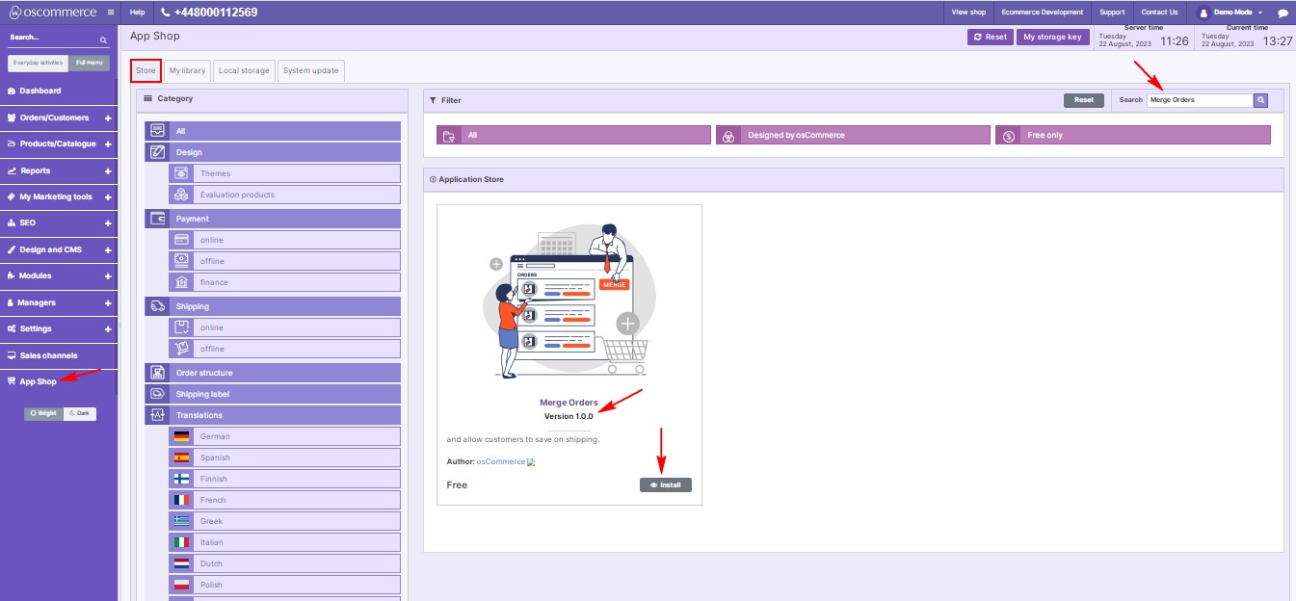This screenshot has width=1296, height=601.
Task: Switch to the My library tab
Action: pyautogui.click(x=187, y=70)
